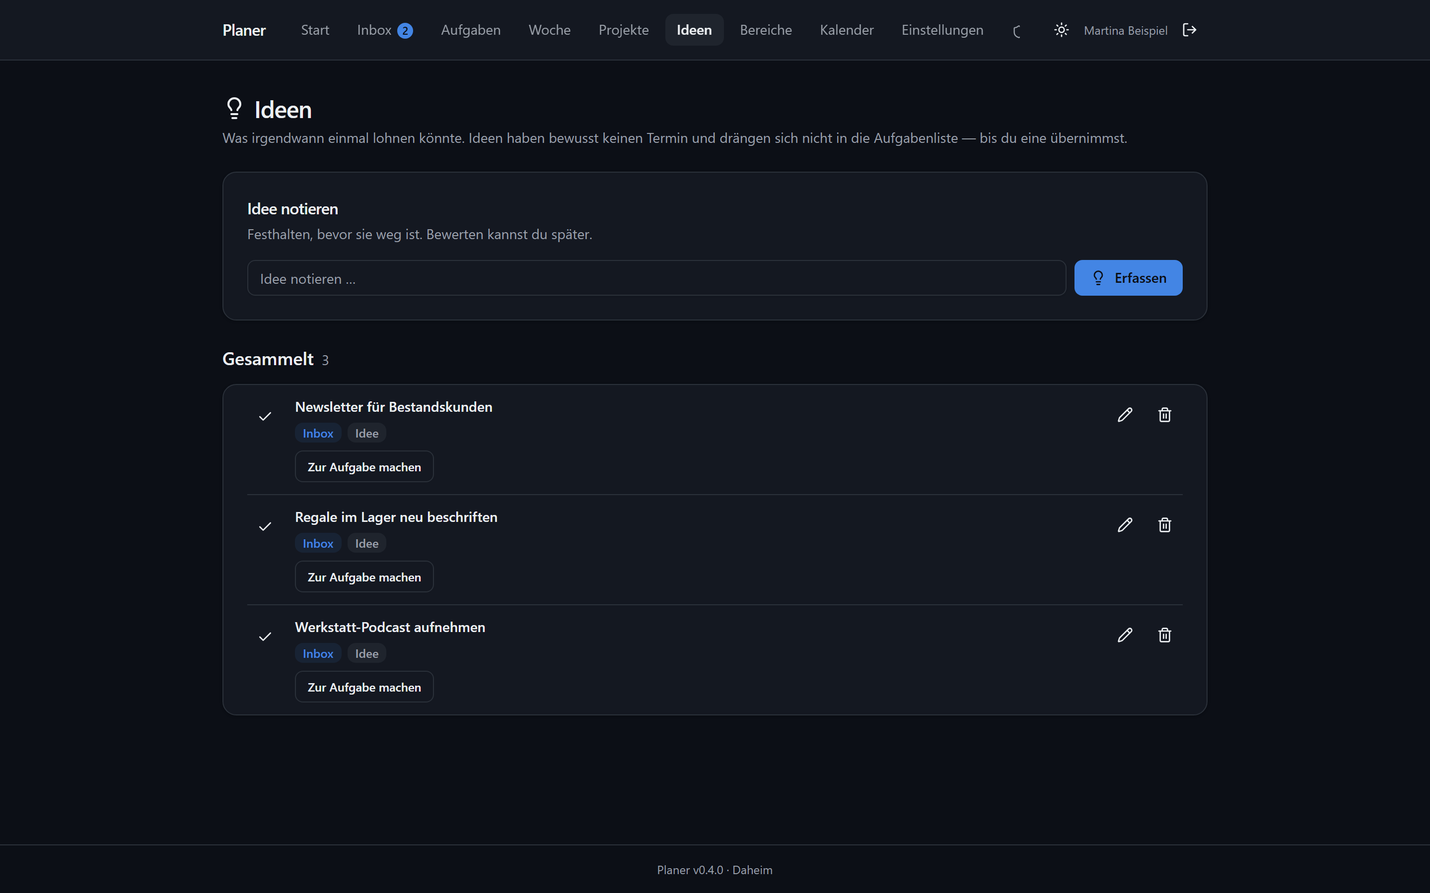Focus the Idee notieren text field

coord(656,278)
